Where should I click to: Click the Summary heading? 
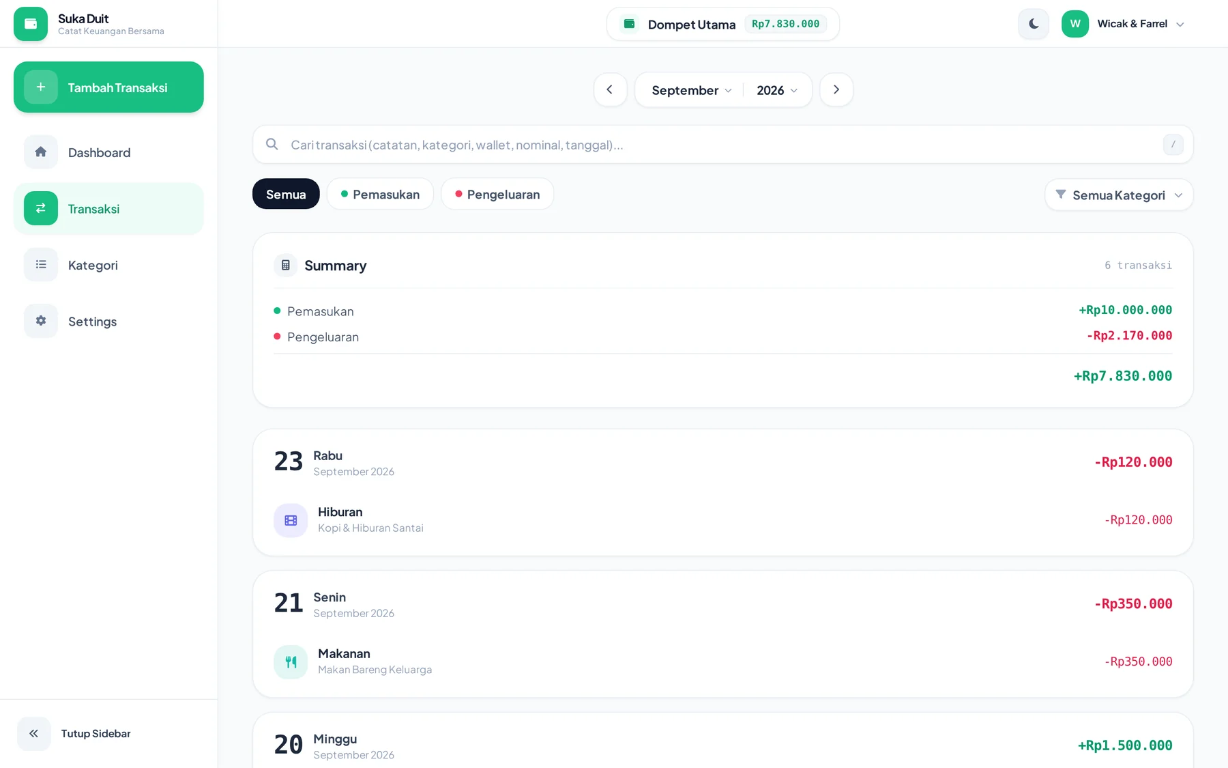(335, 266)
